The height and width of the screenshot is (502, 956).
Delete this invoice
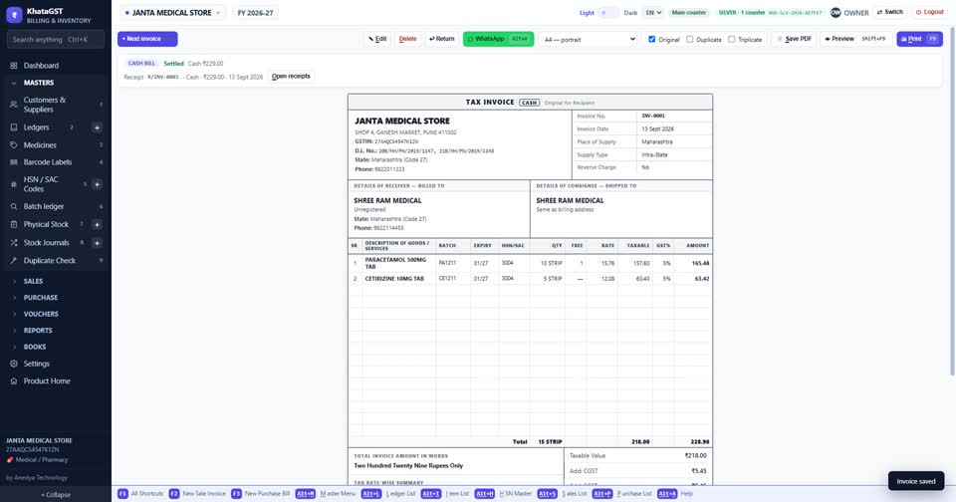click(407, 39)
